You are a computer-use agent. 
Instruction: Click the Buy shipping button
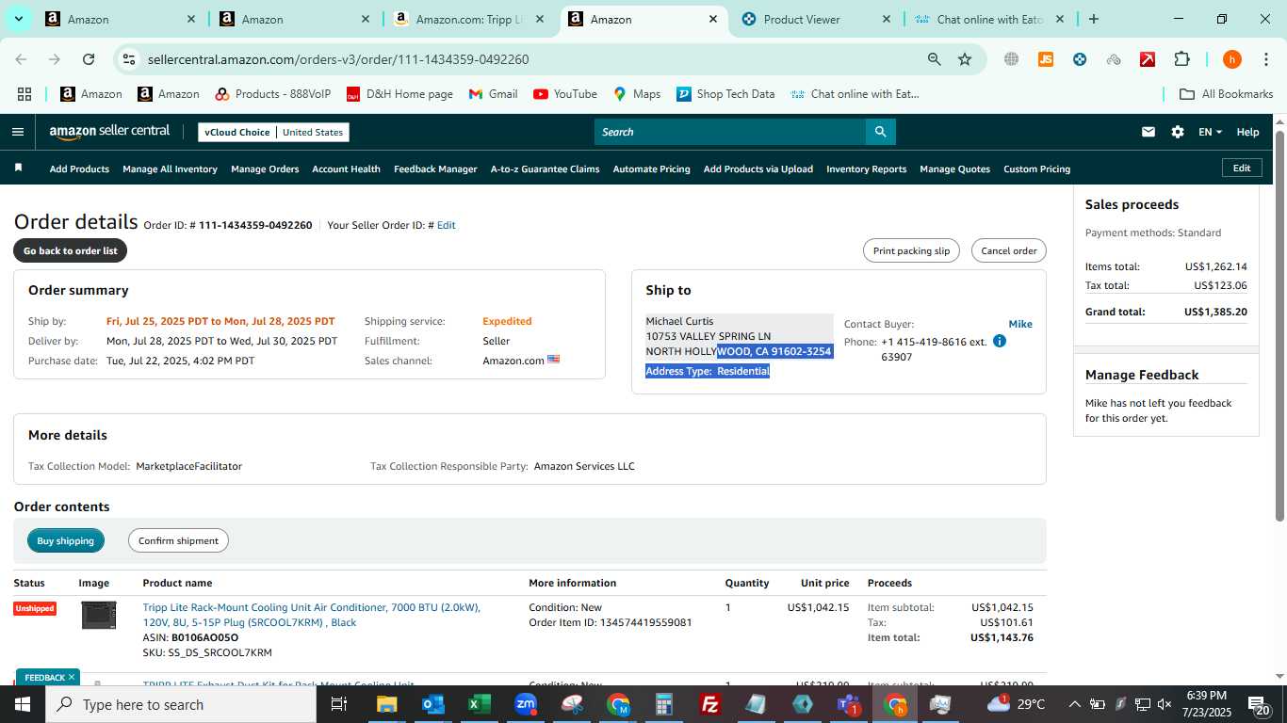pyautogui.click(x=66, y=540)
